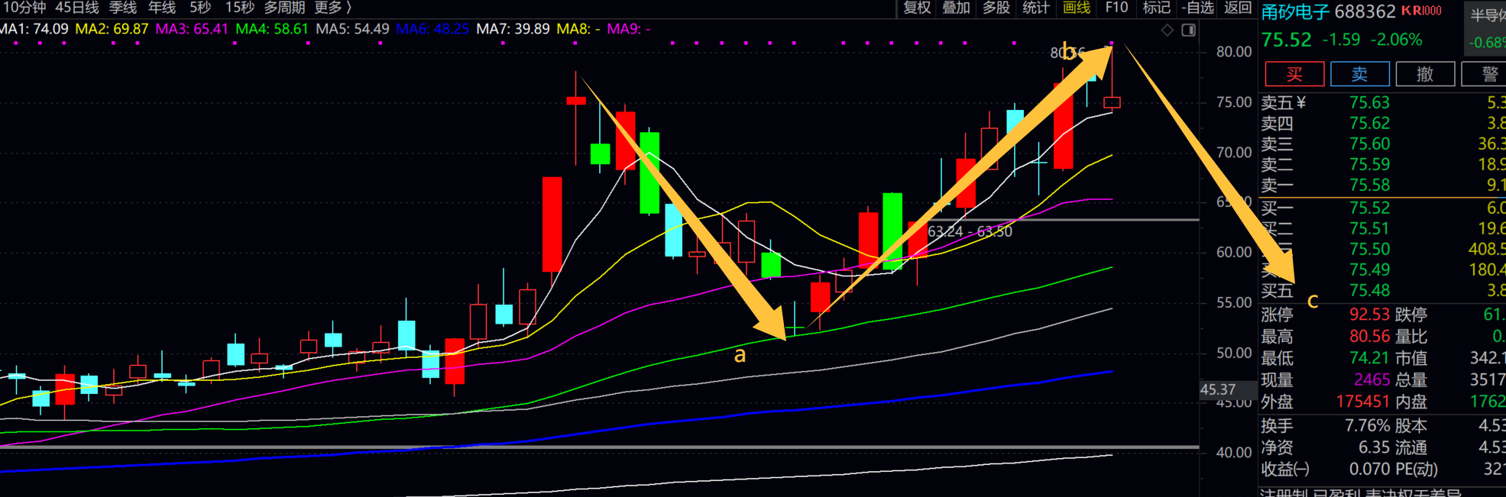This screenshot has width=1506, height=497.
Task: Click the MA5: 54.49 indicator label
Action: click(352, 29)
